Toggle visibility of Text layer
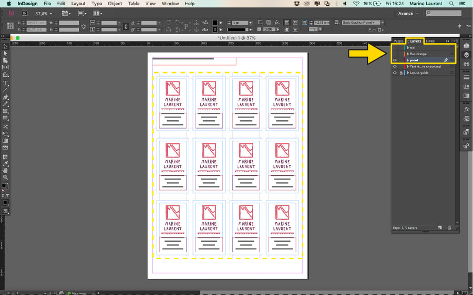Viewport: 473px width, 295px height. (395, 67)
